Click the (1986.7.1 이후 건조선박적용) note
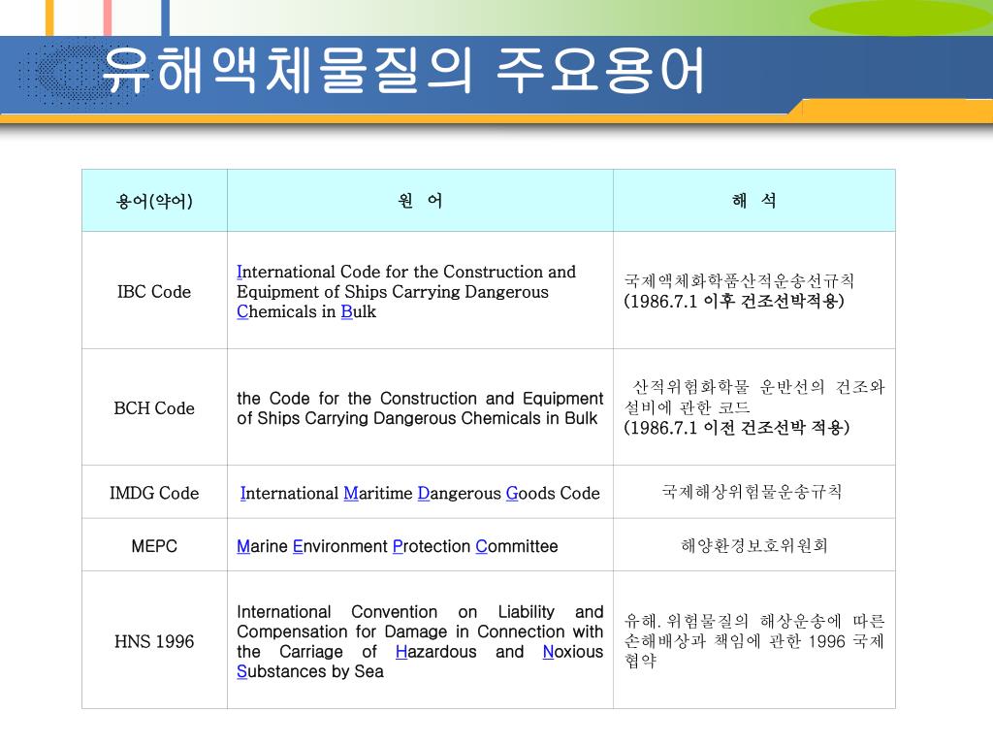This screenshot has height=745, width=993. pos(734,301)
